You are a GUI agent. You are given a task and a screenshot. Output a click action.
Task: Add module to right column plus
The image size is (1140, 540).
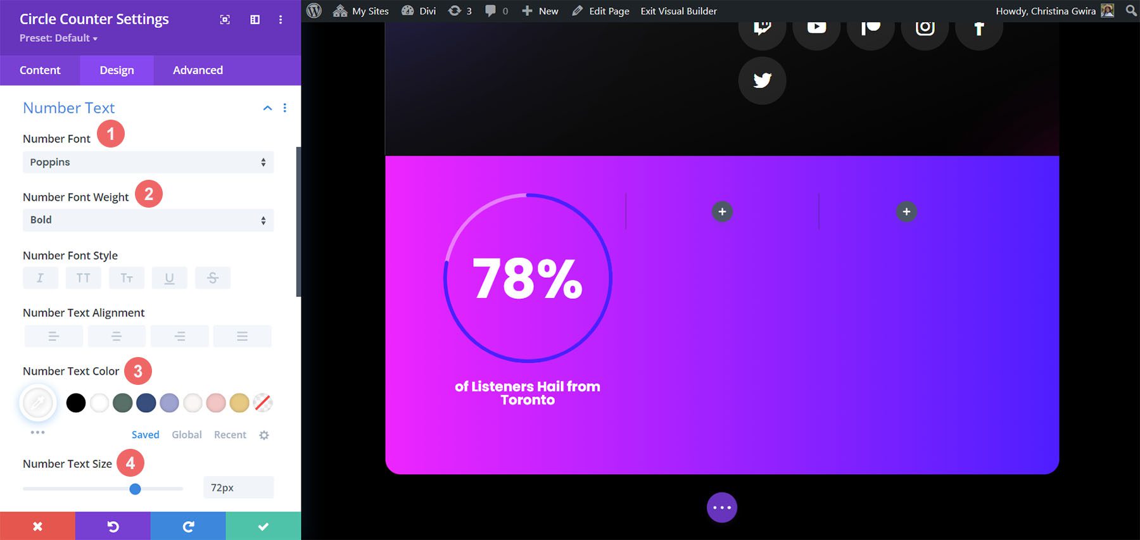click(x=906, y=211)
